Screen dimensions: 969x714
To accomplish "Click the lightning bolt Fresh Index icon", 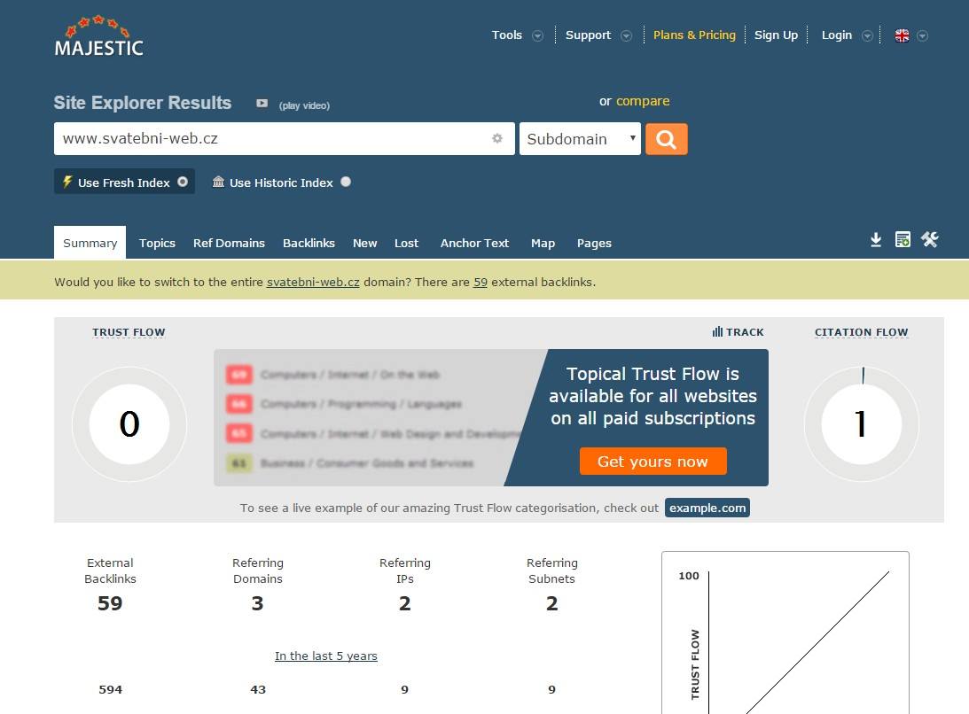I will [x=67, y=182].
